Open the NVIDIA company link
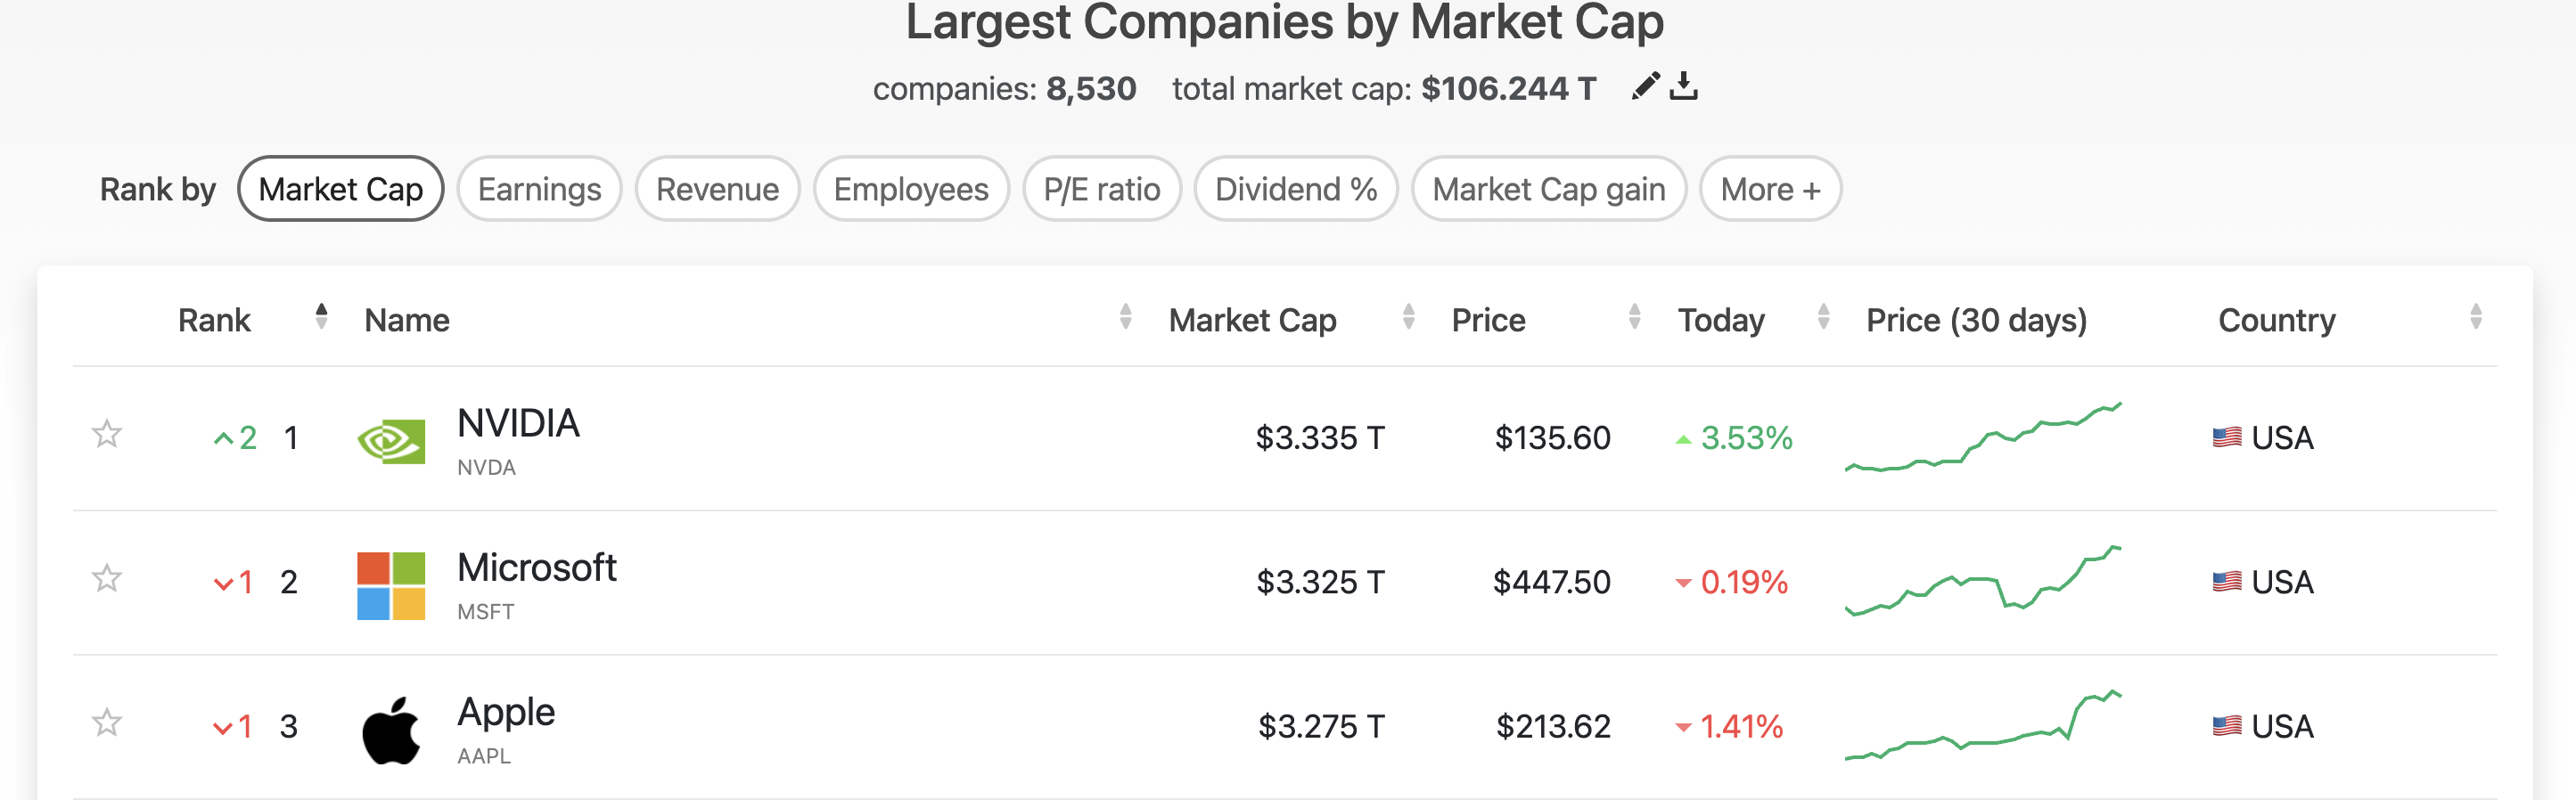The height and width of the screenshot is (800, 2576). tap(518, 424)
